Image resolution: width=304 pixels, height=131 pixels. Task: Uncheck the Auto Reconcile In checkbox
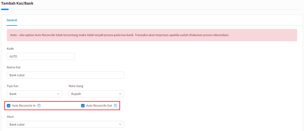tap(8, 106)
